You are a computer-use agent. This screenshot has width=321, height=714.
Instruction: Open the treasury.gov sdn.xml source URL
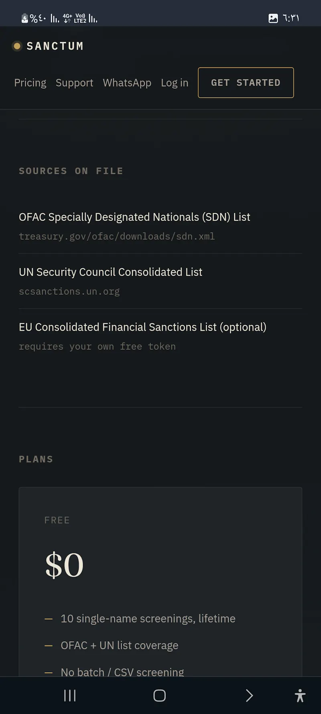coord(117,236)
